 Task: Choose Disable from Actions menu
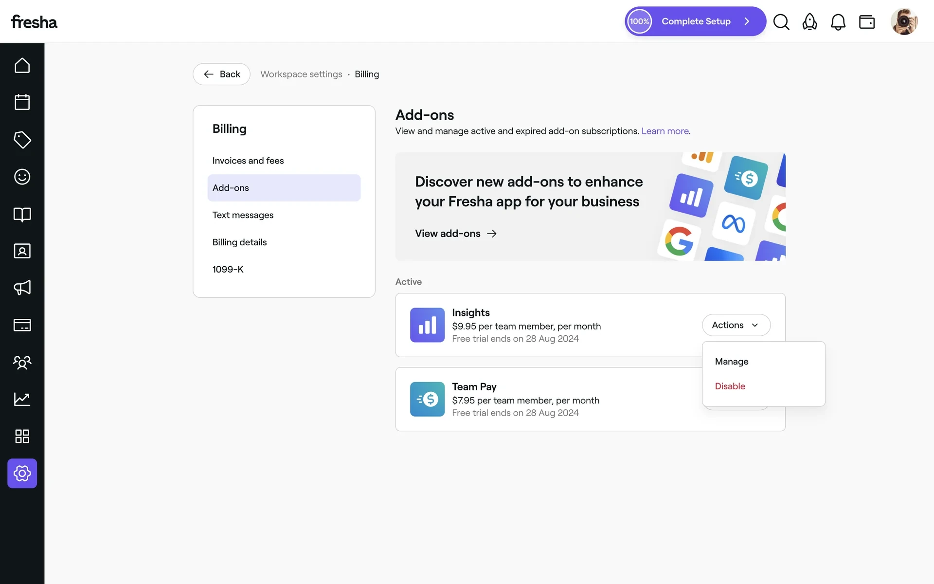tap(764, 386)
